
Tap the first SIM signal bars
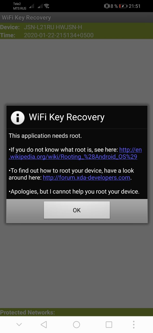[x=32, y=6]
